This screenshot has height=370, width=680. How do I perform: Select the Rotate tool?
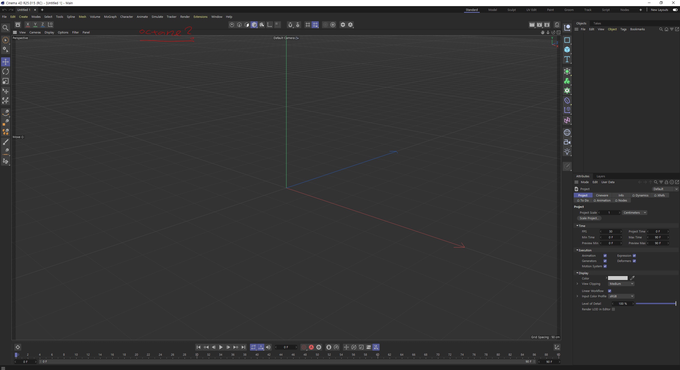tap(6, 71)
